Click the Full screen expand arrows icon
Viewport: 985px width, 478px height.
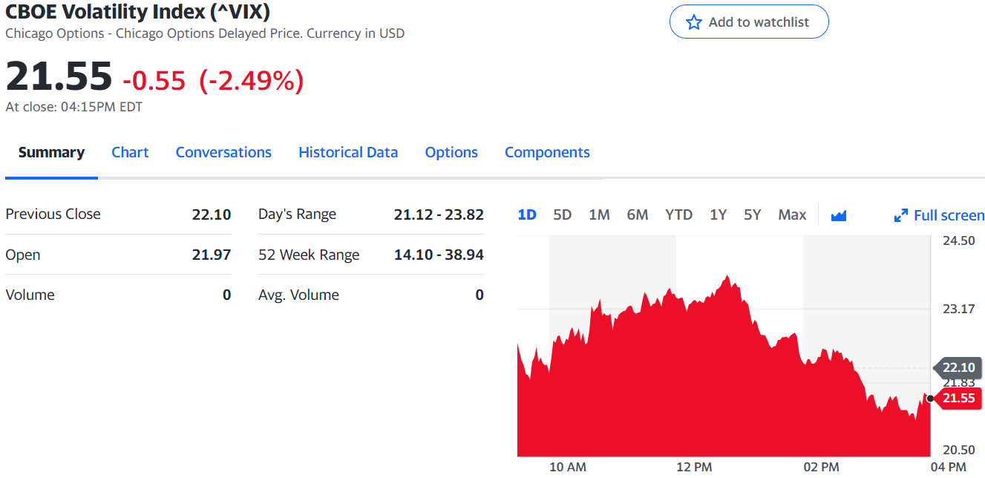[x=901, y=215]
